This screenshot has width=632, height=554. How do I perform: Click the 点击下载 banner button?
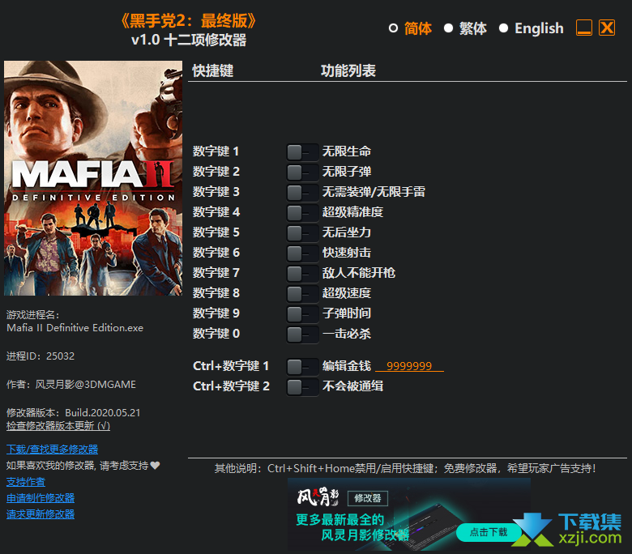pyautogui.click(x=488, y=532)
